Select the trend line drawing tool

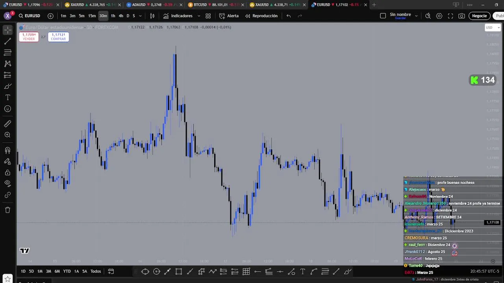click(7, 41)
